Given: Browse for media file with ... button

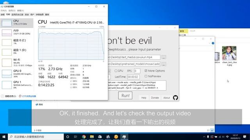Looking at the screenshot, I should (x=164, y=57).
